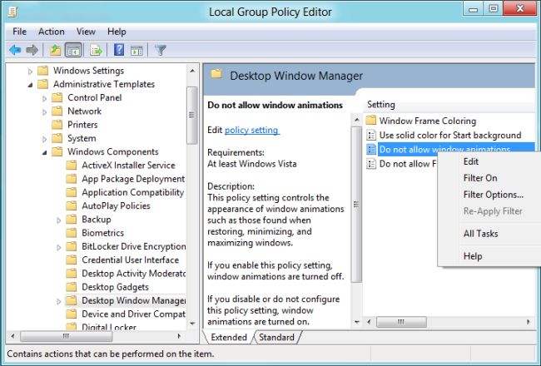Click the description pane scroll up arrow
The image size is (541, 366).
point(357,120)
